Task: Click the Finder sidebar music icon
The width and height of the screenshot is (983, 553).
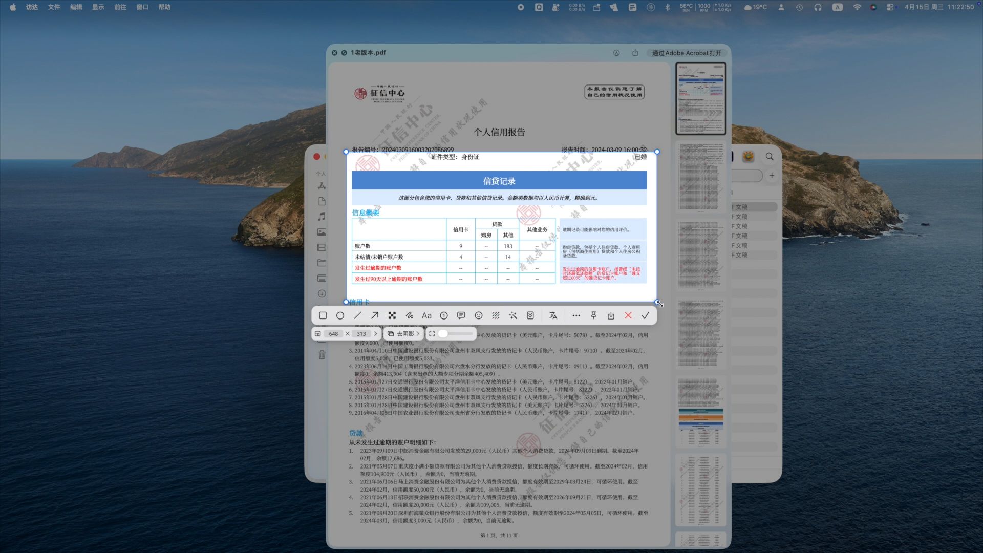Action: tap(322, 217)
